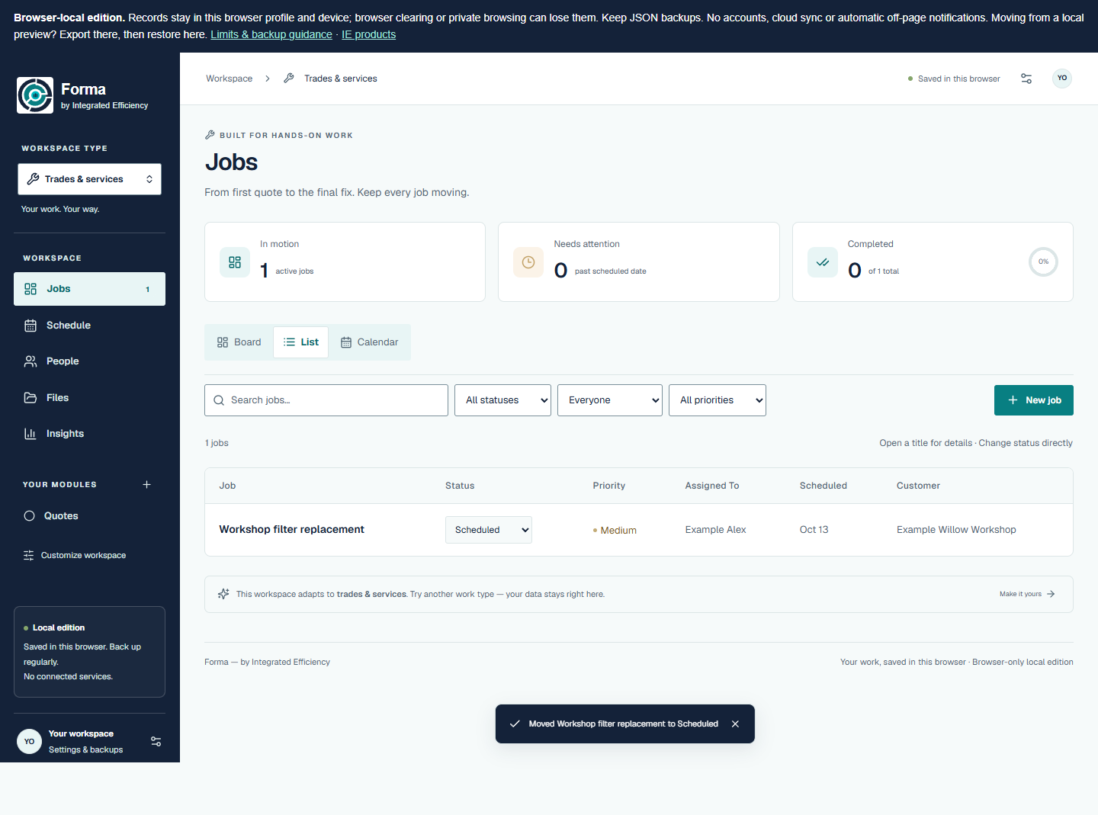
Task: Click the Assigned To column header
Action: point(712,486)
